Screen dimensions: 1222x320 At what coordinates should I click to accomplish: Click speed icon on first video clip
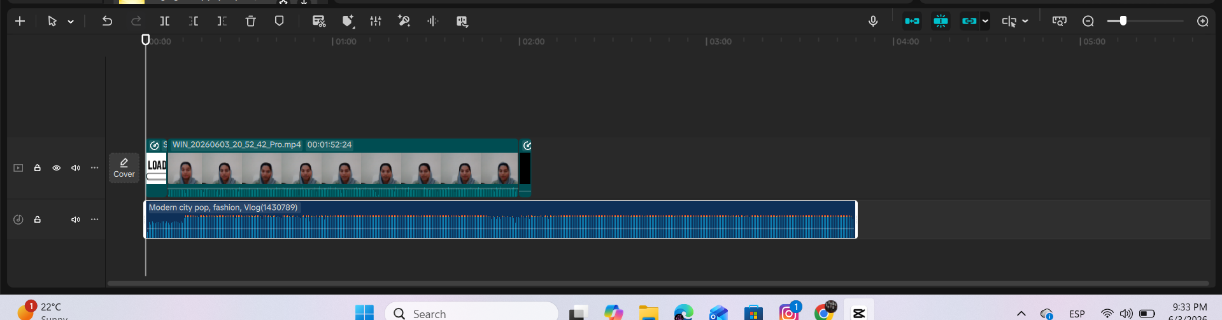[154, 146]
